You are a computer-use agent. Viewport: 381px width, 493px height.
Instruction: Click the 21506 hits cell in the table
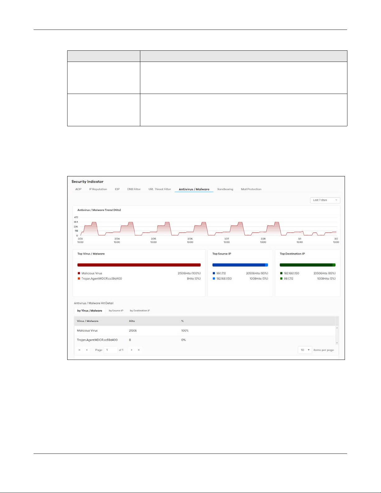(x=133, y=331)
